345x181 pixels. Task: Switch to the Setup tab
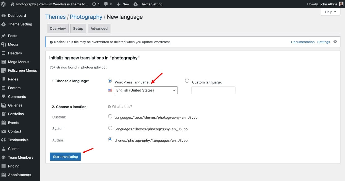click(78, 28)
